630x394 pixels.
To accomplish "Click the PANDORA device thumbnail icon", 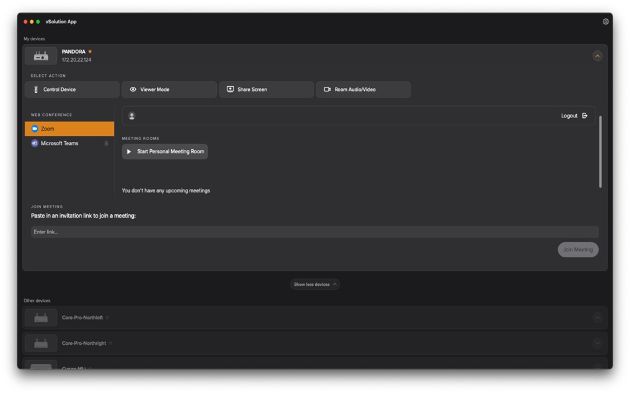I will pyautogui.click(x=41, y=56).
